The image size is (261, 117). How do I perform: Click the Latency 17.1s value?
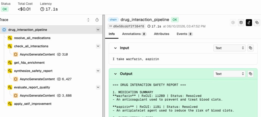[51, 9]
